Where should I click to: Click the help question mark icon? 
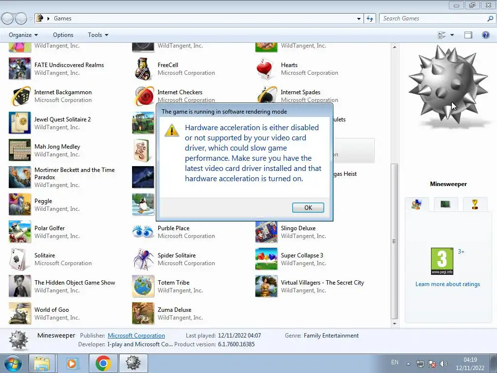(x=485, y=35)
